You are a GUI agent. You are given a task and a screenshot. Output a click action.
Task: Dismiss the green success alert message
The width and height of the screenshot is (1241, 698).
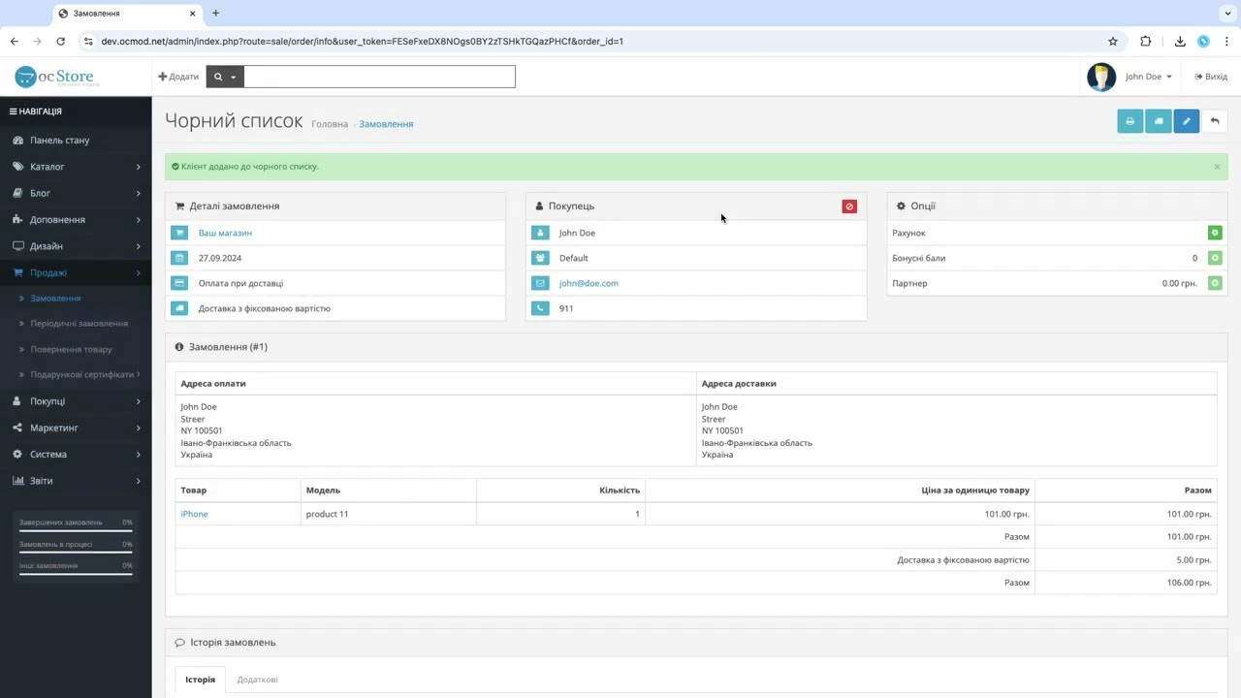point(1217,167)
